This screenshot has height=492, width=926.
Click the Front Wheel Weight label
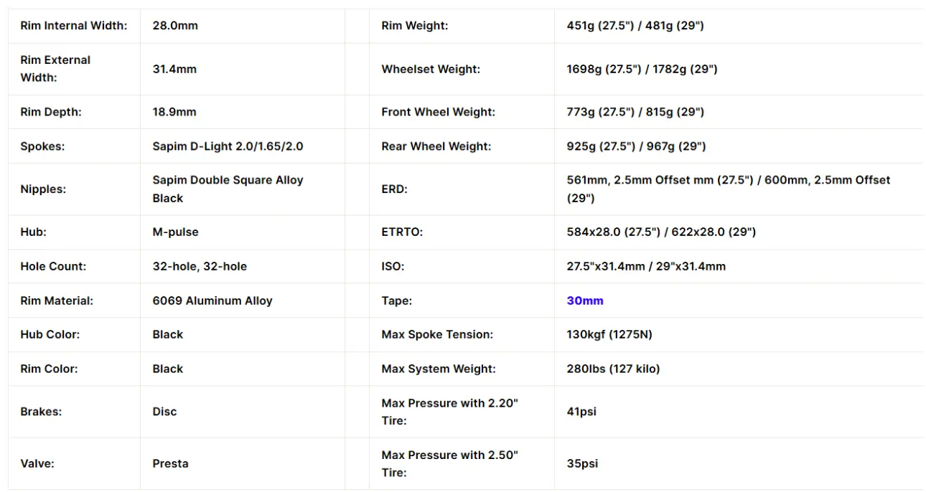click(x=438, y=112)
